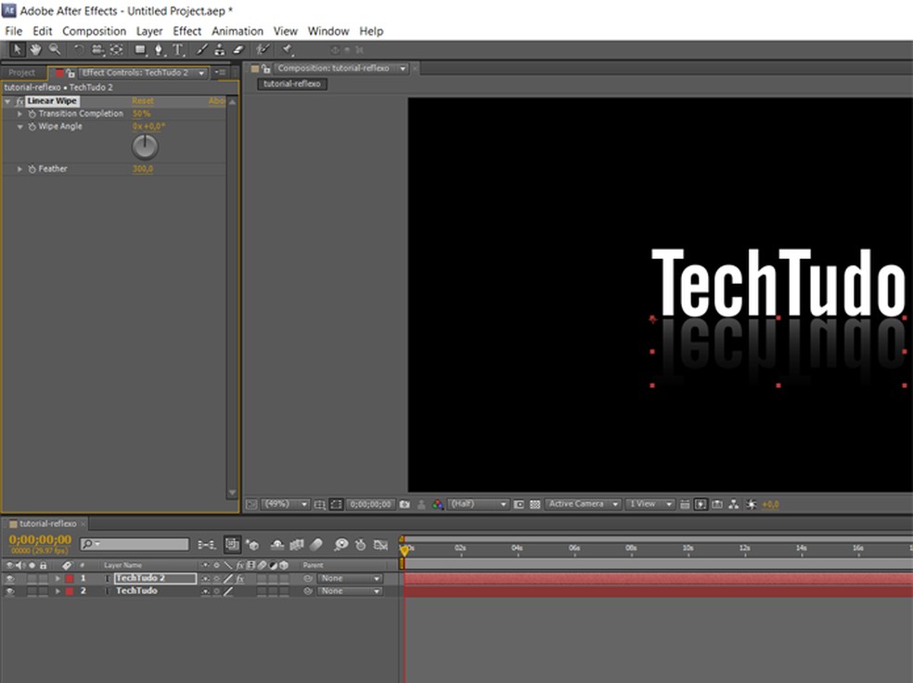This screenshot has height=683, width=913.
Task: Select the Zoom magnifier tool
Action: click(55, 49)
